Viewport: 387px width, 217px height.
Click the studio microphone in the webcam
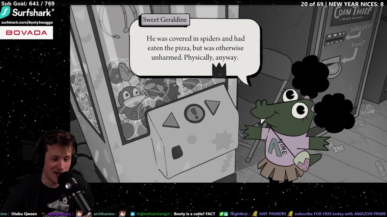coord(75,190)
